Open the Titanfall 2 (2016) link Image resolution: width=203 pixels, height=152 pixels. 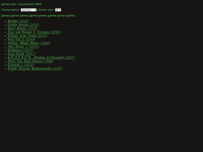(21, 65)
